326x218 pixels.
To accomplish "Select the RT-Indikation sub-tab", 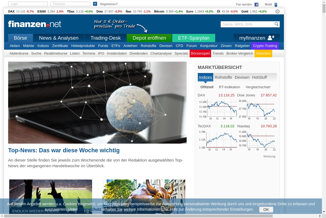I will click(230, 87).
